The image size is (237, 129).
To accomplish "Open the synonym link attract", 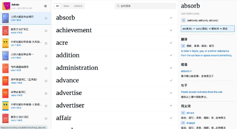I will 190,113.
